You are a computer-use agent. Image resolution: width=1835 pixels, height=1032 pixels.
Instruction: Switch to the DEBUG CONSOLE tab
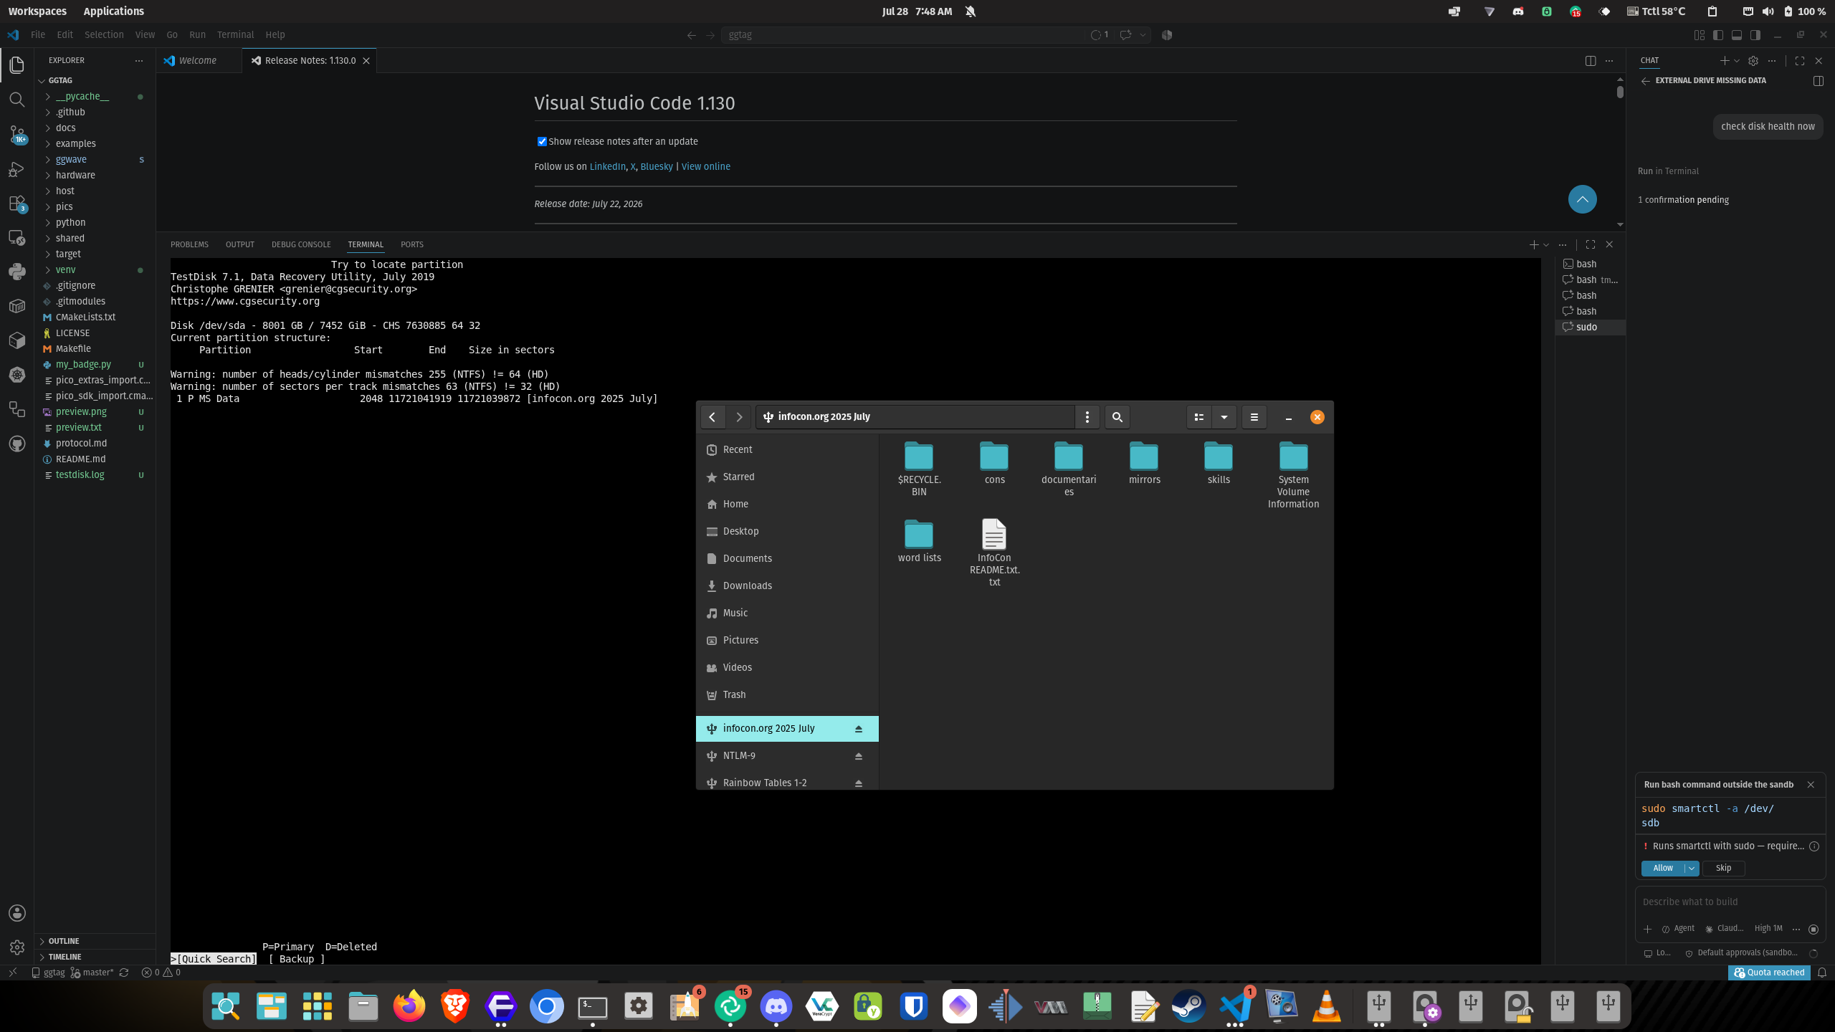301,245
